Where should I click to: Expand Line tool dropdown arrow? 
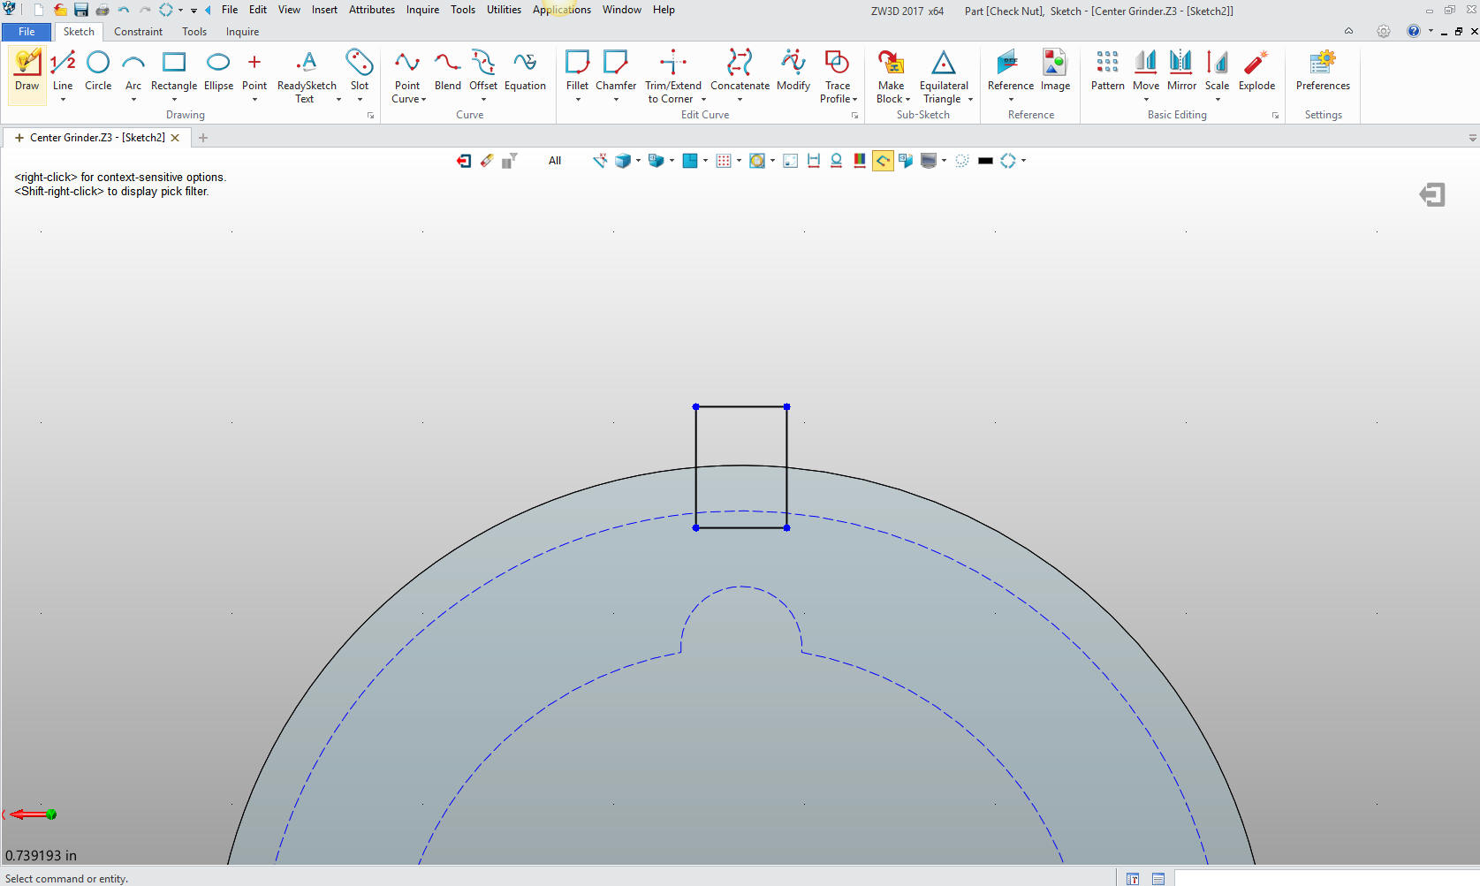[63, 100]
